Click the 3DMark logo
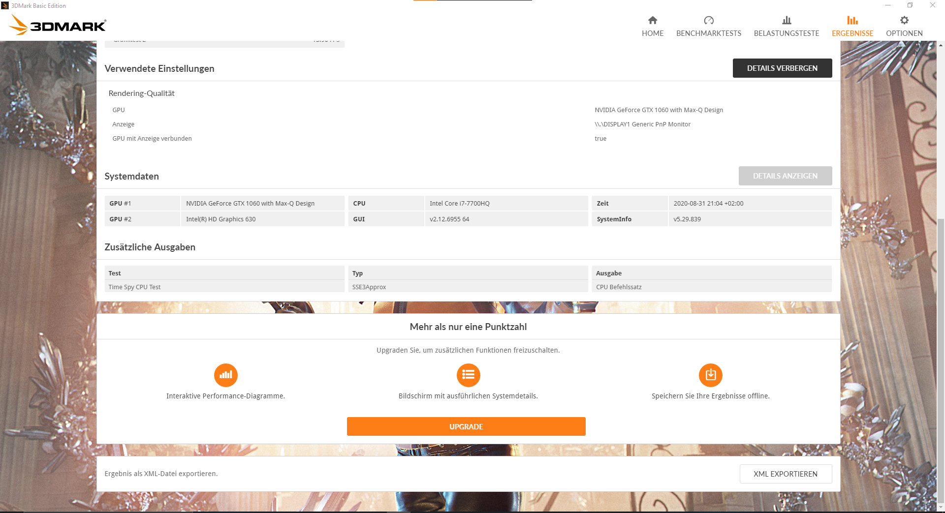Image resolution: width=945 pixels, height=513 pixels. tap(57, 25)
